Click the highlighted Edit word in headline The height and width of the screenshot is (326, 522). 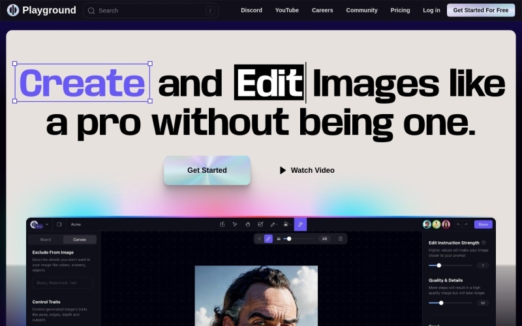pyautogui.click(x=269, y=82)
